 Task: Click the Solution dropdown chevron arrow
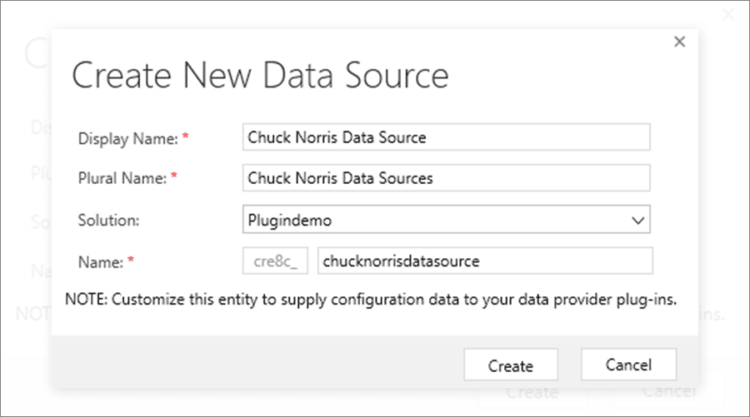(x=638, y=221)
